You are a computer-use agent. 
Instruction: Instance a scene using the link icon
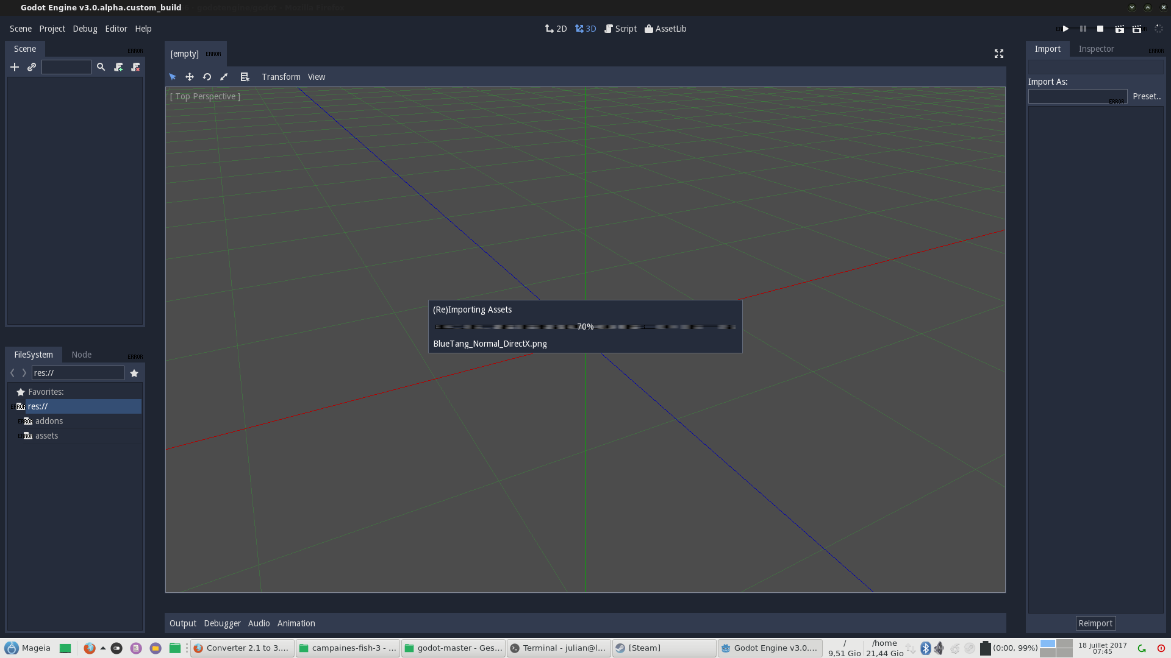(32, 67)
